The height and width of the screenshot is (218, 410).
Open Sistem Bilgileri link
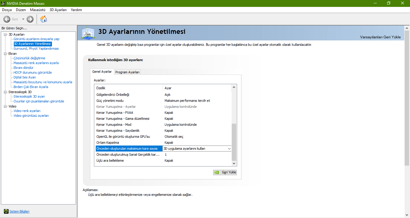20,211
